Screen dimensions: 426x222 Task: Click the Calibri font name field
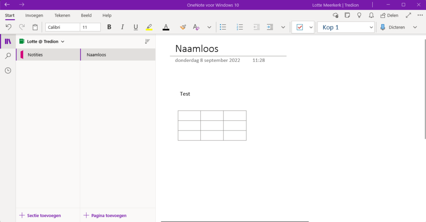pyautogui.click(x=63, y=27)
